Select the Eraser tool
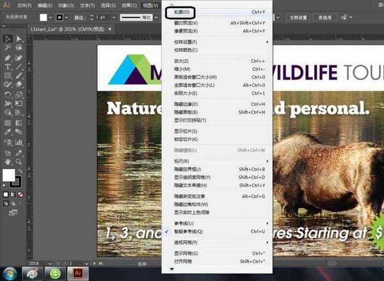Screen dimensions: 384x281 pos(19,84)
